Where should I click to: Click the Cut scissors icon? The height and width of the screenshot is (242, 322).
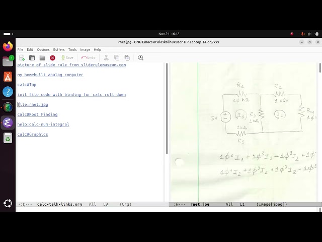pos(106,58)
